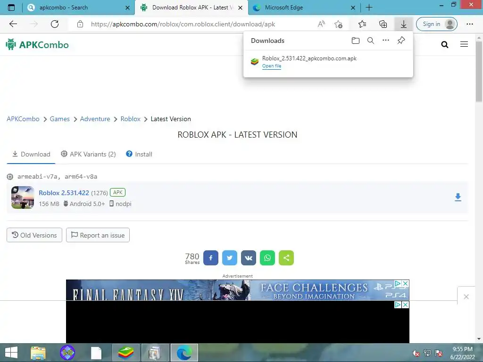This screenshot has height=362, width=483.
Task: Open a new browser tab
Action: [369, 8]
